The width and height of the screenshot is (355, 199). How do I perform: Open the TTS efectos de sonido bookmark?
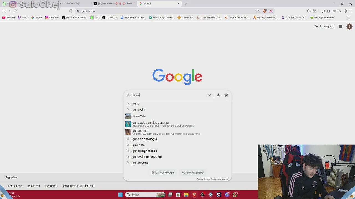point(294,17)
